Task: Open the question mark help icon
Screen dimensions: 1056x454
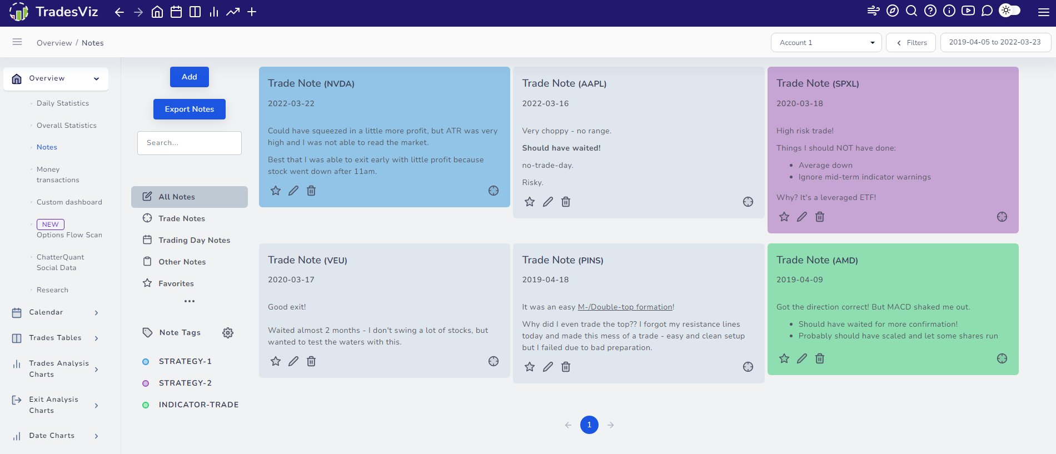Action: 930,11
